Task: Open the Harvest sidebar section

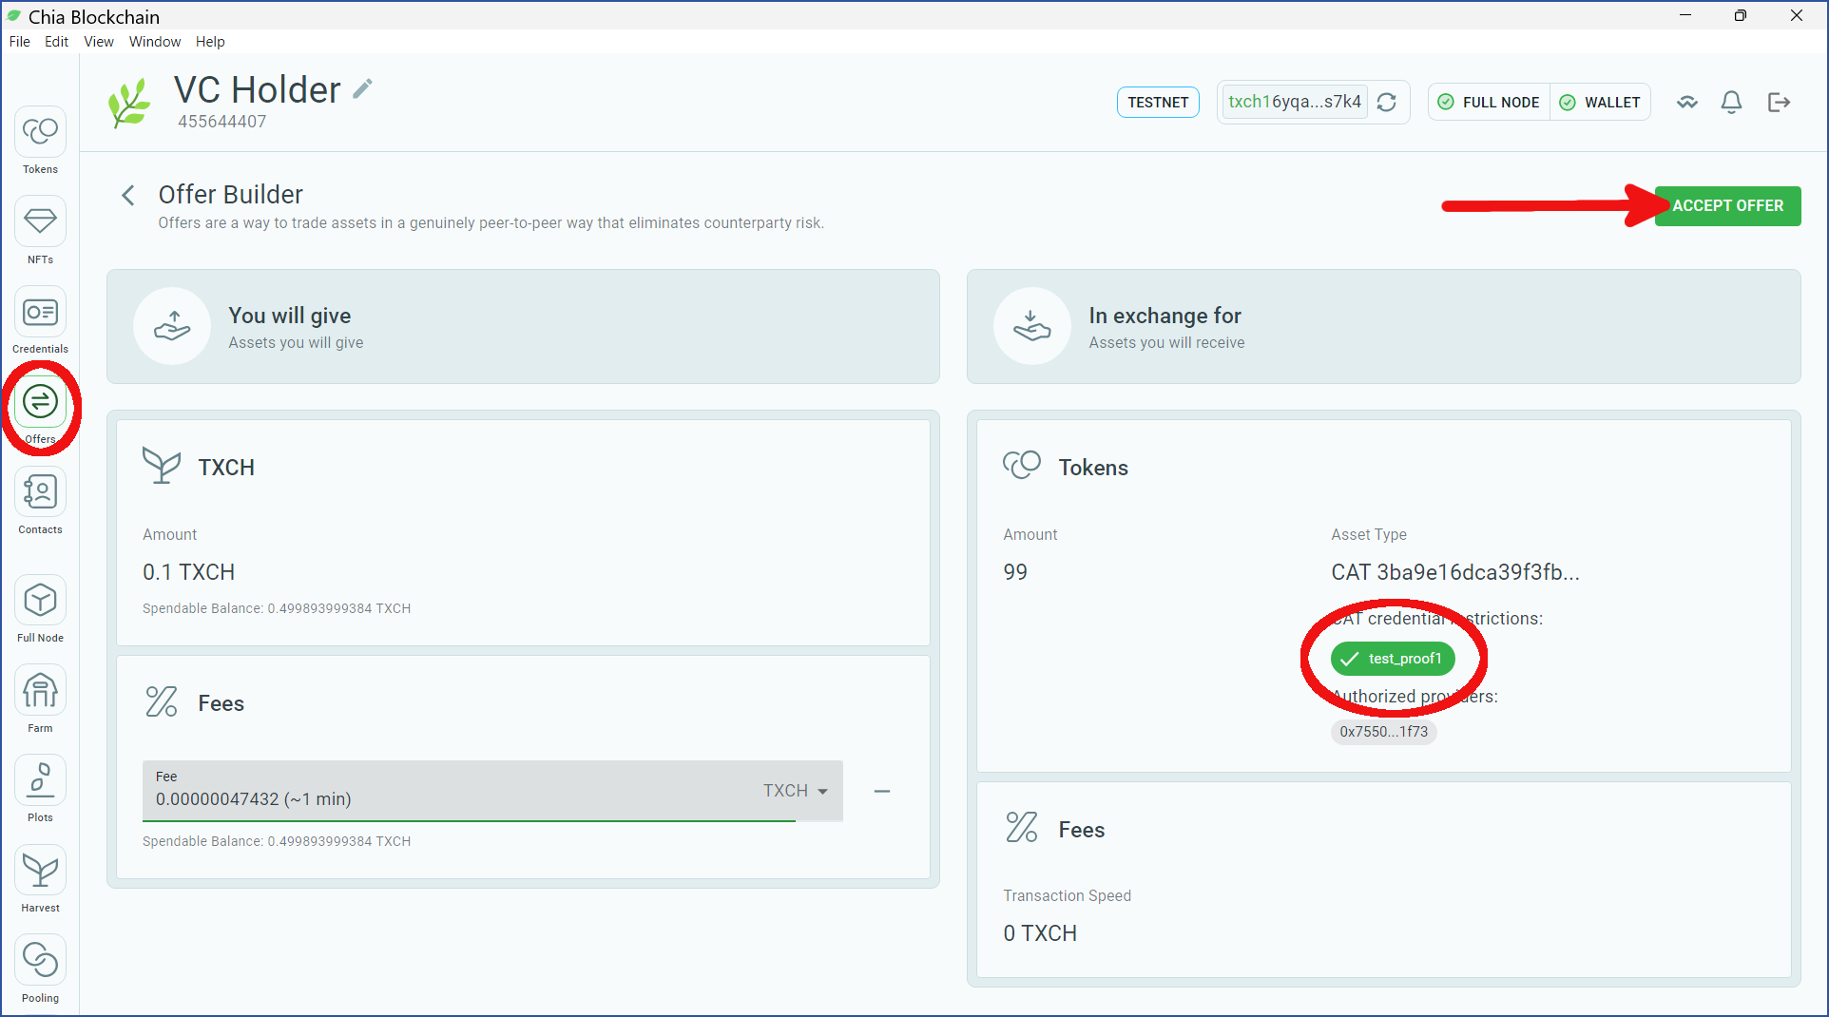Action: tap(40, 879)
